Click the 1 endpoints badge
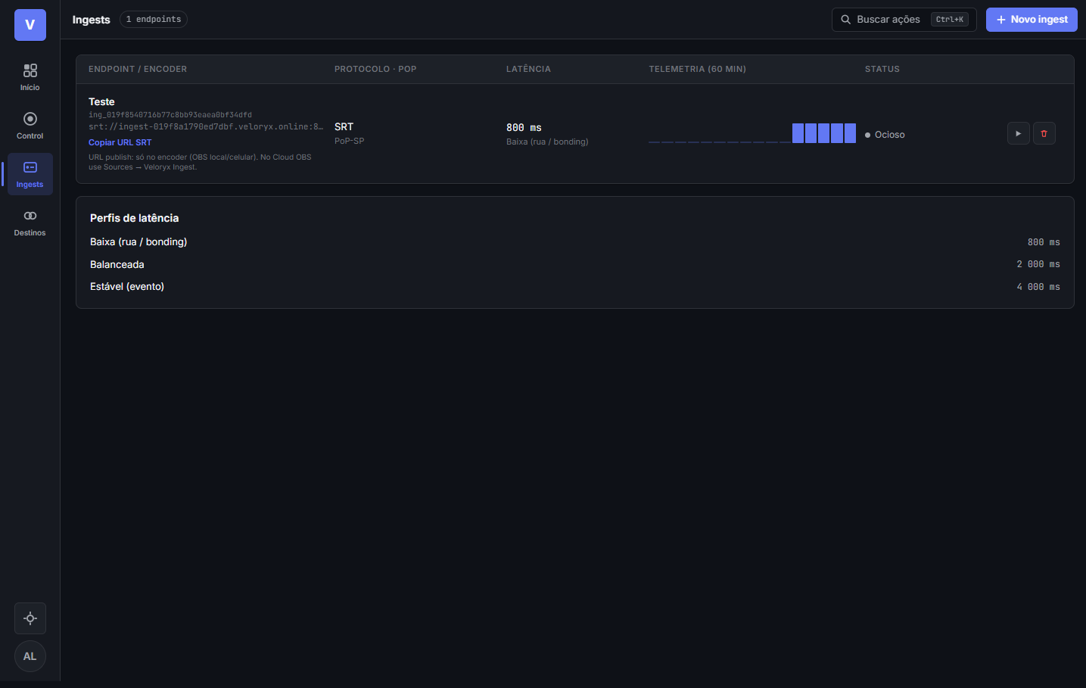 154,20
